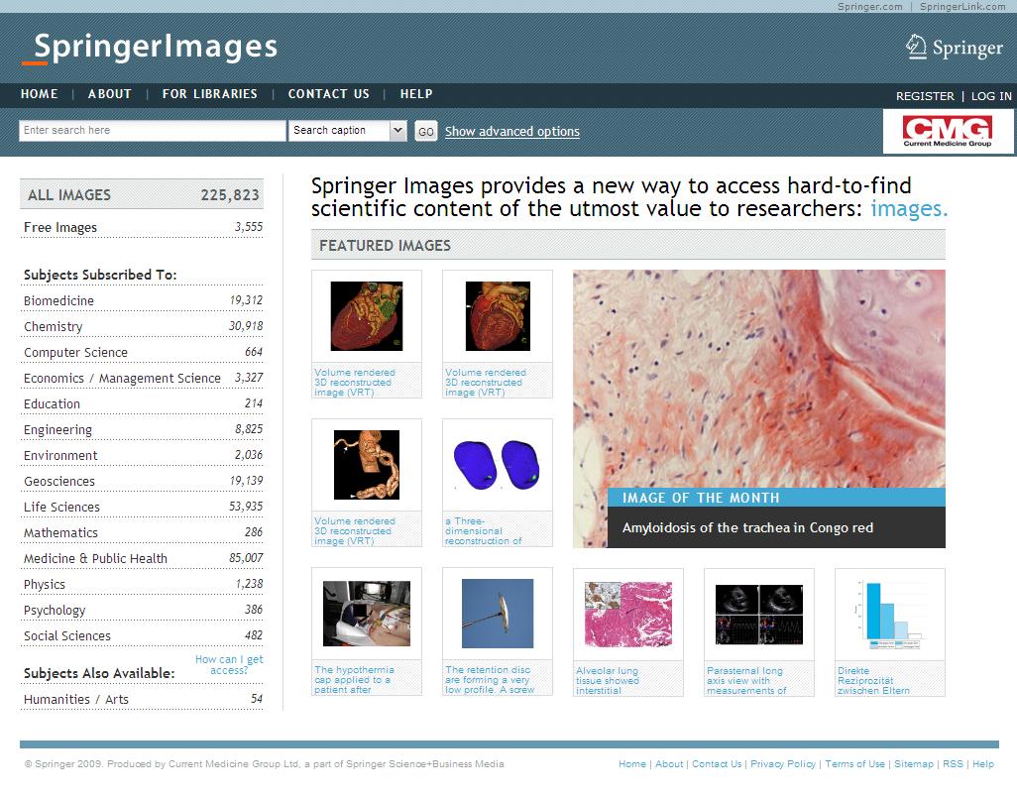Open Medicine & Public Health subject
This screenshot has height=797, width=1017.
click(142, 558)
